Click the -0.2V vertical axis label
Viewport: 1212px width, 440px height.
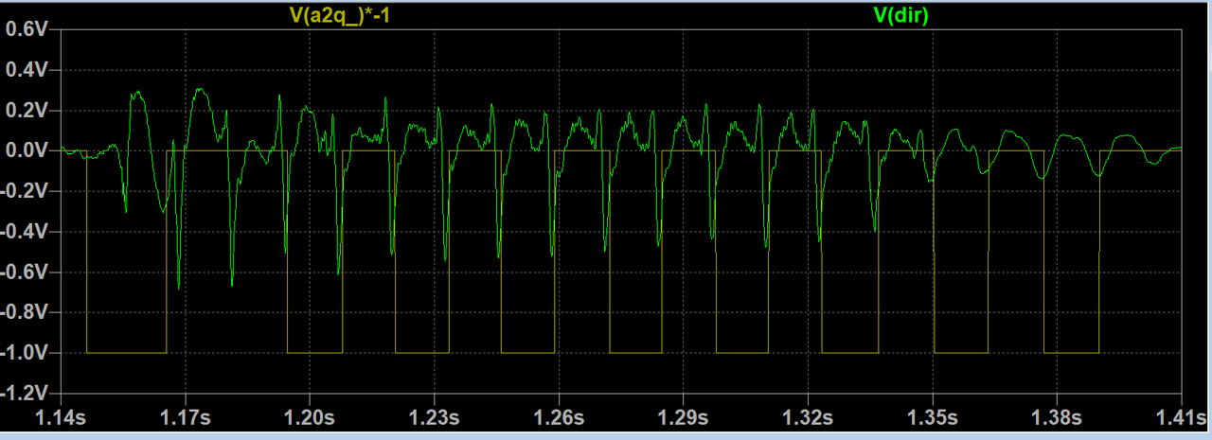coord(25,191)
